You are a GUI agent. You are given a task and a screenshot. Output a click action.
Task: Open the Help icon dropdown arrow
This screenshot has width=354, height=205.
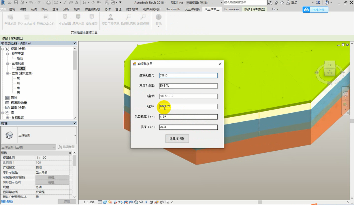tap(332, 2)
